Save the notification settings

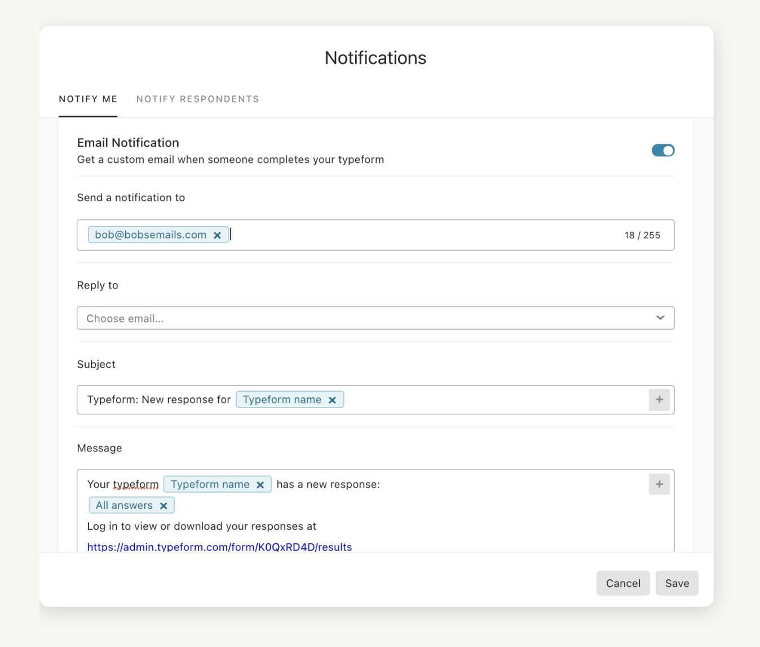pyautogui.click(x=677, y=583)
